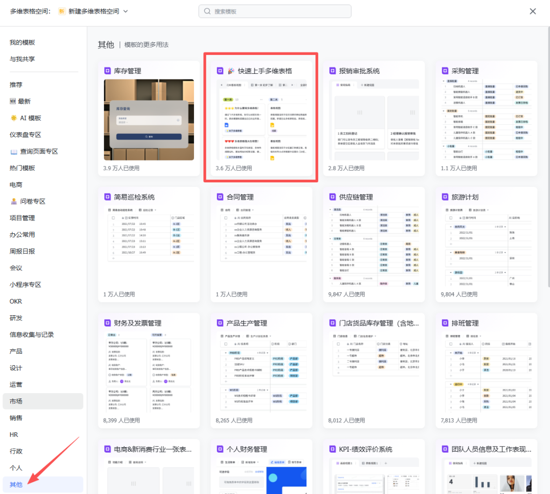Click the NEW badge icon beside 最新
Viewport: 550px width, 494px height.
13,101
